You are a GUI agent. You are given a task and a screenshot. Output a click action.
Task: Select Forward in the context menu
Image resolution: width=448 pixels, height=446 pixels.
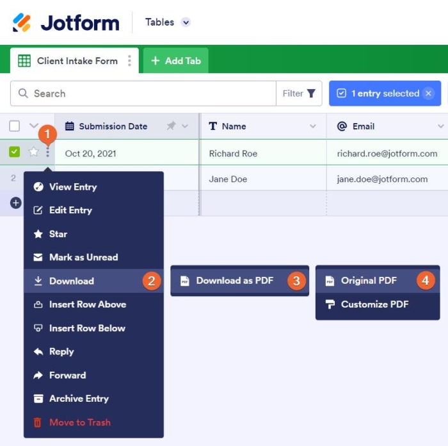(93, 375)
